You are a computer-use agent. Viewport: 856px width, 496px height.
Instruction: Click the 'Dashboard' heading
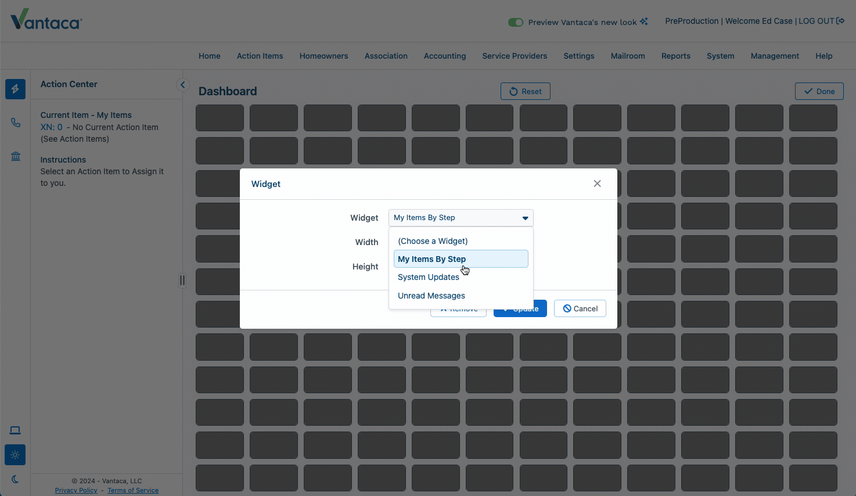click(x=228, y=91)
